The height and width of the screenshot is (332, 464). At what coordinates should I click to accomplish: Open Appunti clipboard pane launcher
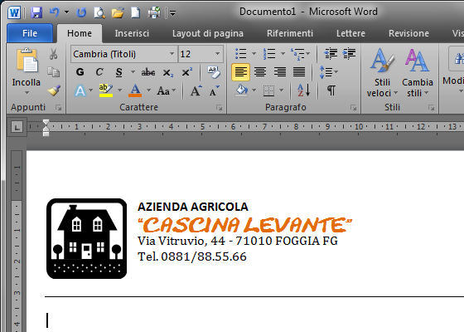click(x=58, y=108)
